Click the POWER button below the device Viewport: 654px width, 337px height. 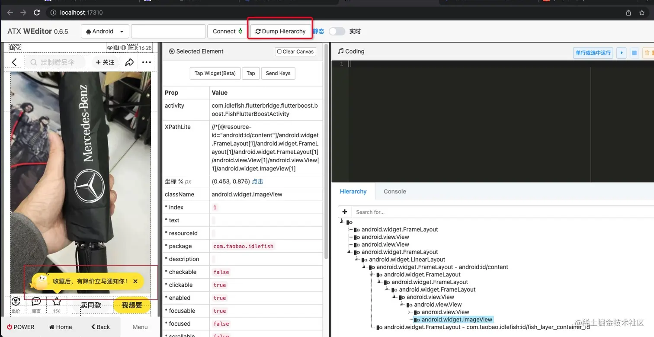(21, 327)
